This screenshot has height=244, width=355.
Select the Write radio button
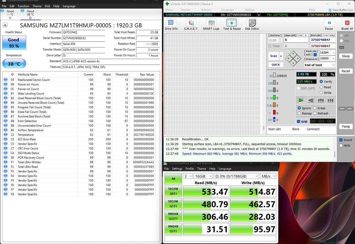321,92
